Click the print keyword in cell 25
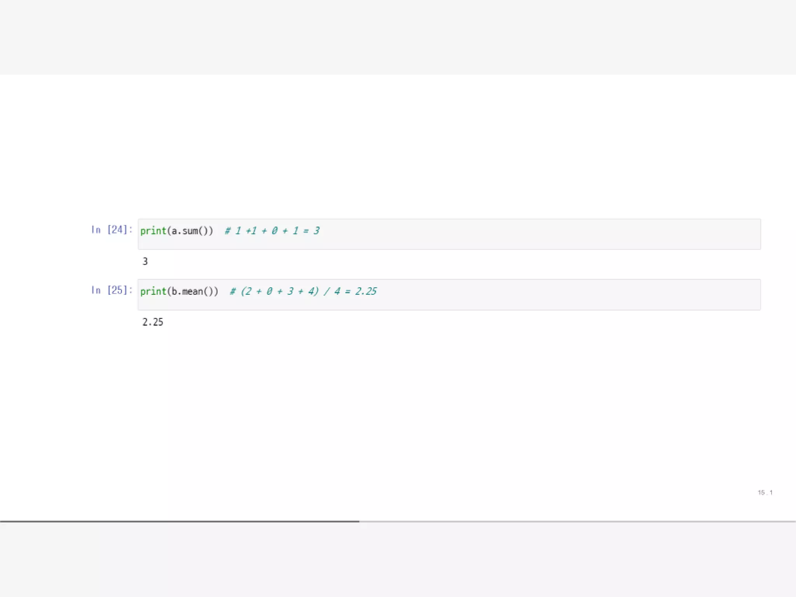 point(153,292)
